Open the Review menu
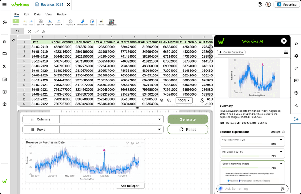The image size is (301, 194). (62, 14)
